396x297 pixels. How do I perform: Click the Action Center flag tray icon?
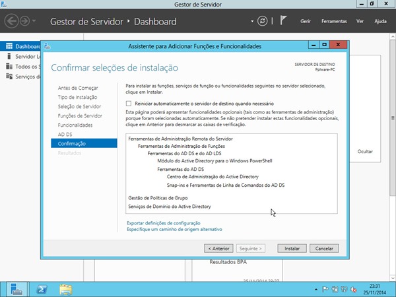pyautogui.click(x=325, y=290)
